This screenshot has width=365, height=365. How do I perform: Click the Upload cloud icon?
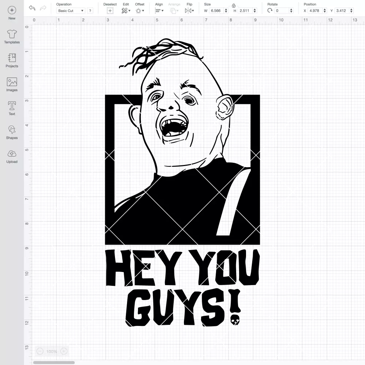[x=12, y=154]
